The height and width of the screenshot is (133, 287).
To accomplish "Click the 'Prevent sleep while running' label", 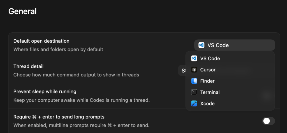I will [45, 91].
